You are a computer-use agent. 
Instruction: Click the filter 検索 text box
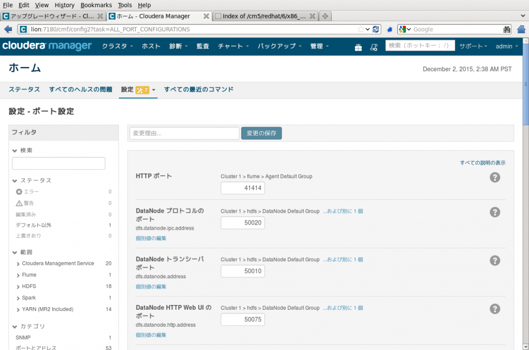[58, 164]
